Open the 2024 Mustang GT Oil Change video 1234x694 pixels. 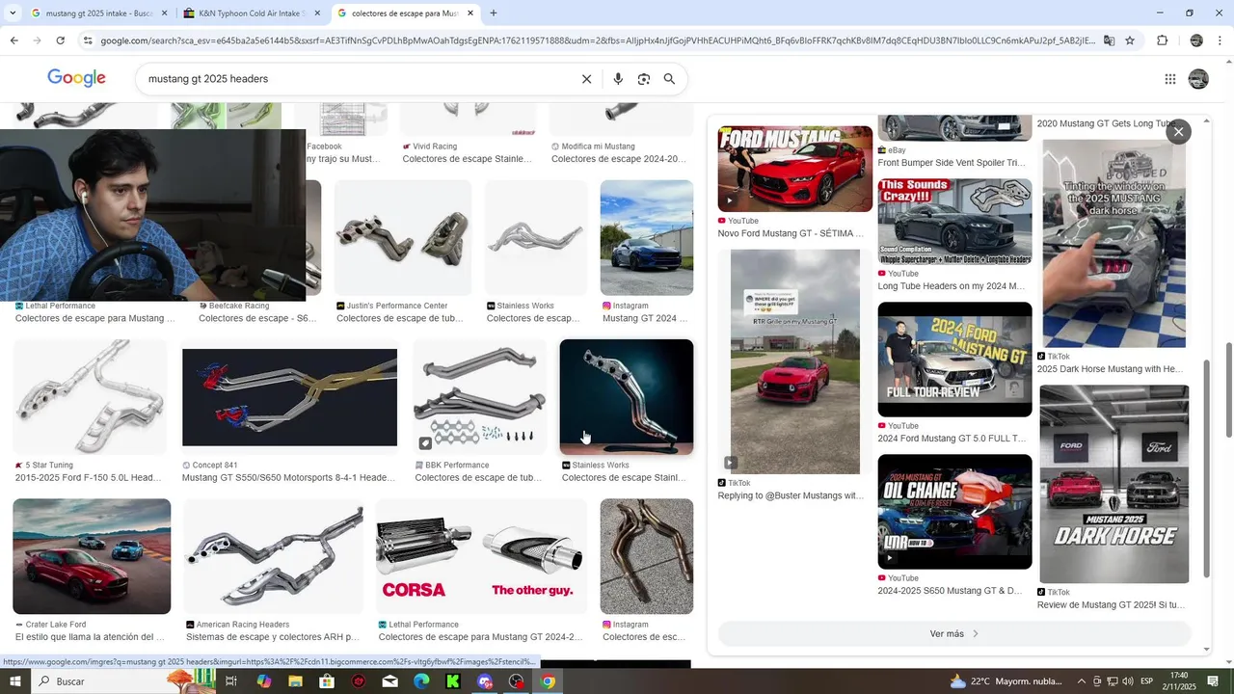tap(954, 512)
